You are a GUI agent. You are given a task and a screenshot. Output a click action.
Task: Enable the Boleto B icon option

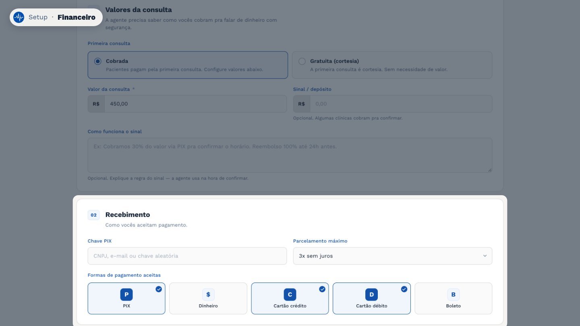pos(454,295)
